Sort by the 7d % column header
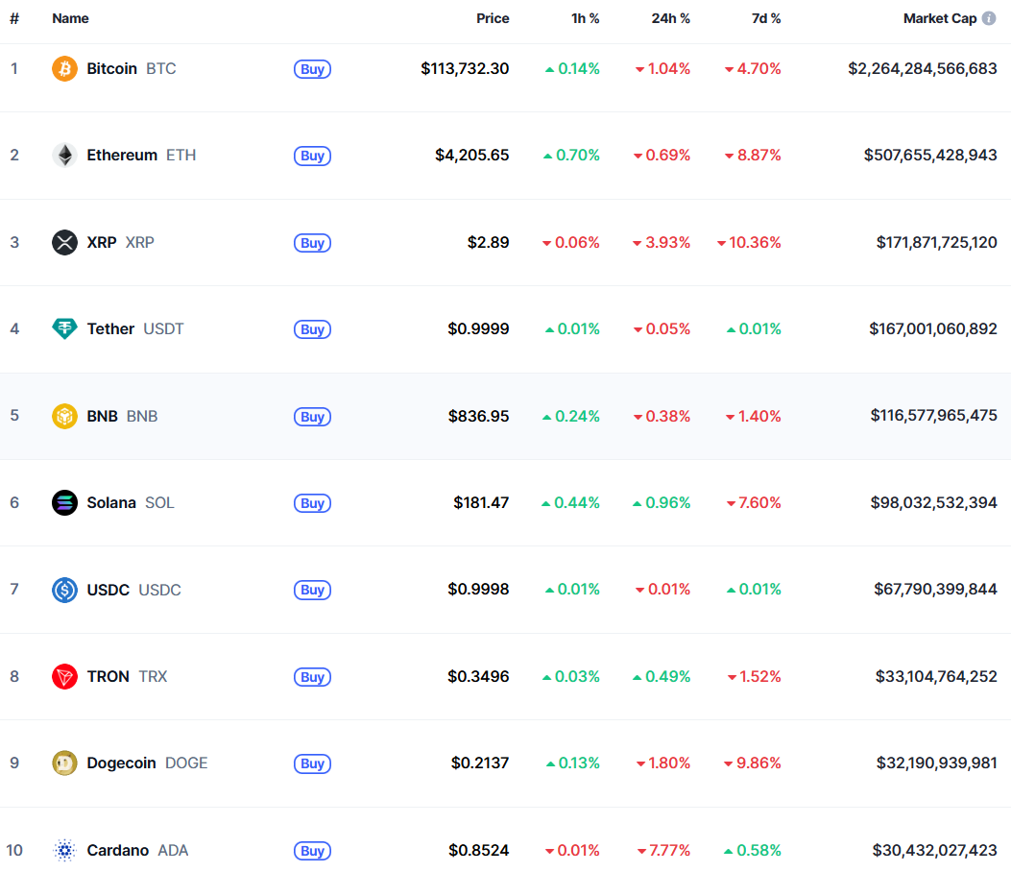The image size is (1011, 872). click(765, 18)
